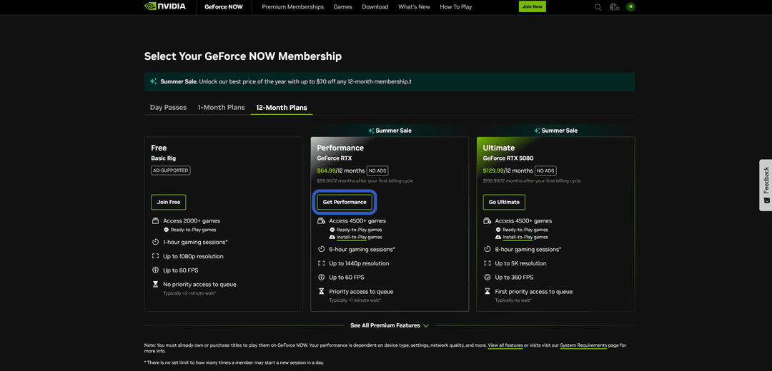Switch to Day Passes tab
Viewport: 772px width, 371px height.
coord(169,107)
